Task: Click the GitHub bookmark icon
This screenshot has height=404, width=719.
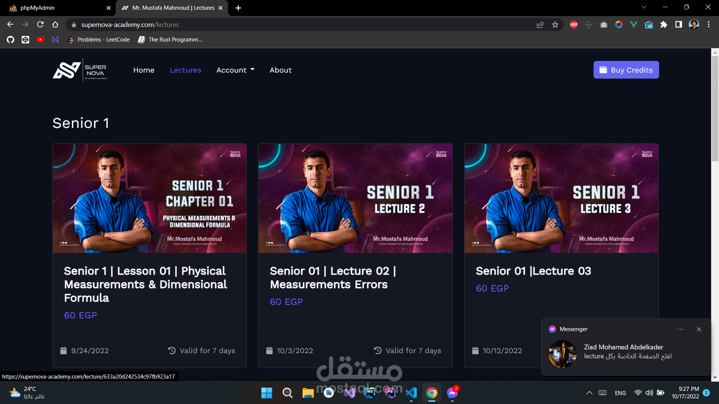Action: click(x=10, y=40)
